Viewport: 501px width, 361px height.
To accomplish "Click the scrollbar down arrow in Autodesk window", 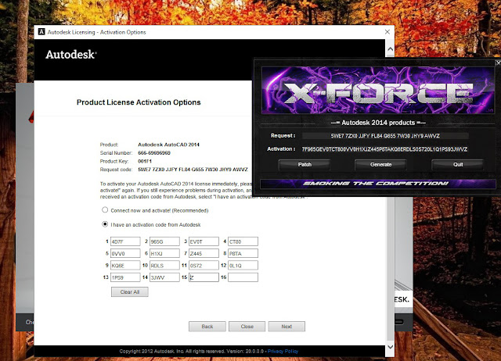I will (390, 347).
